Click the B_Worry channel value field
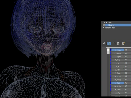The image size is (131, 98). [x=128, y=53]
